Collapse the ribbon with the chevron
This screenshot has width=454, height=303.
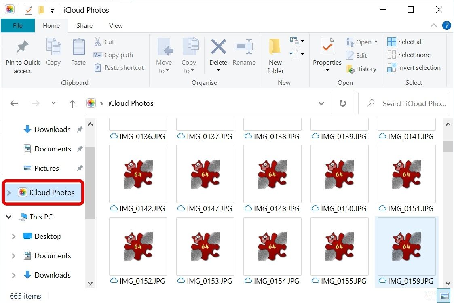coord(433,25)
